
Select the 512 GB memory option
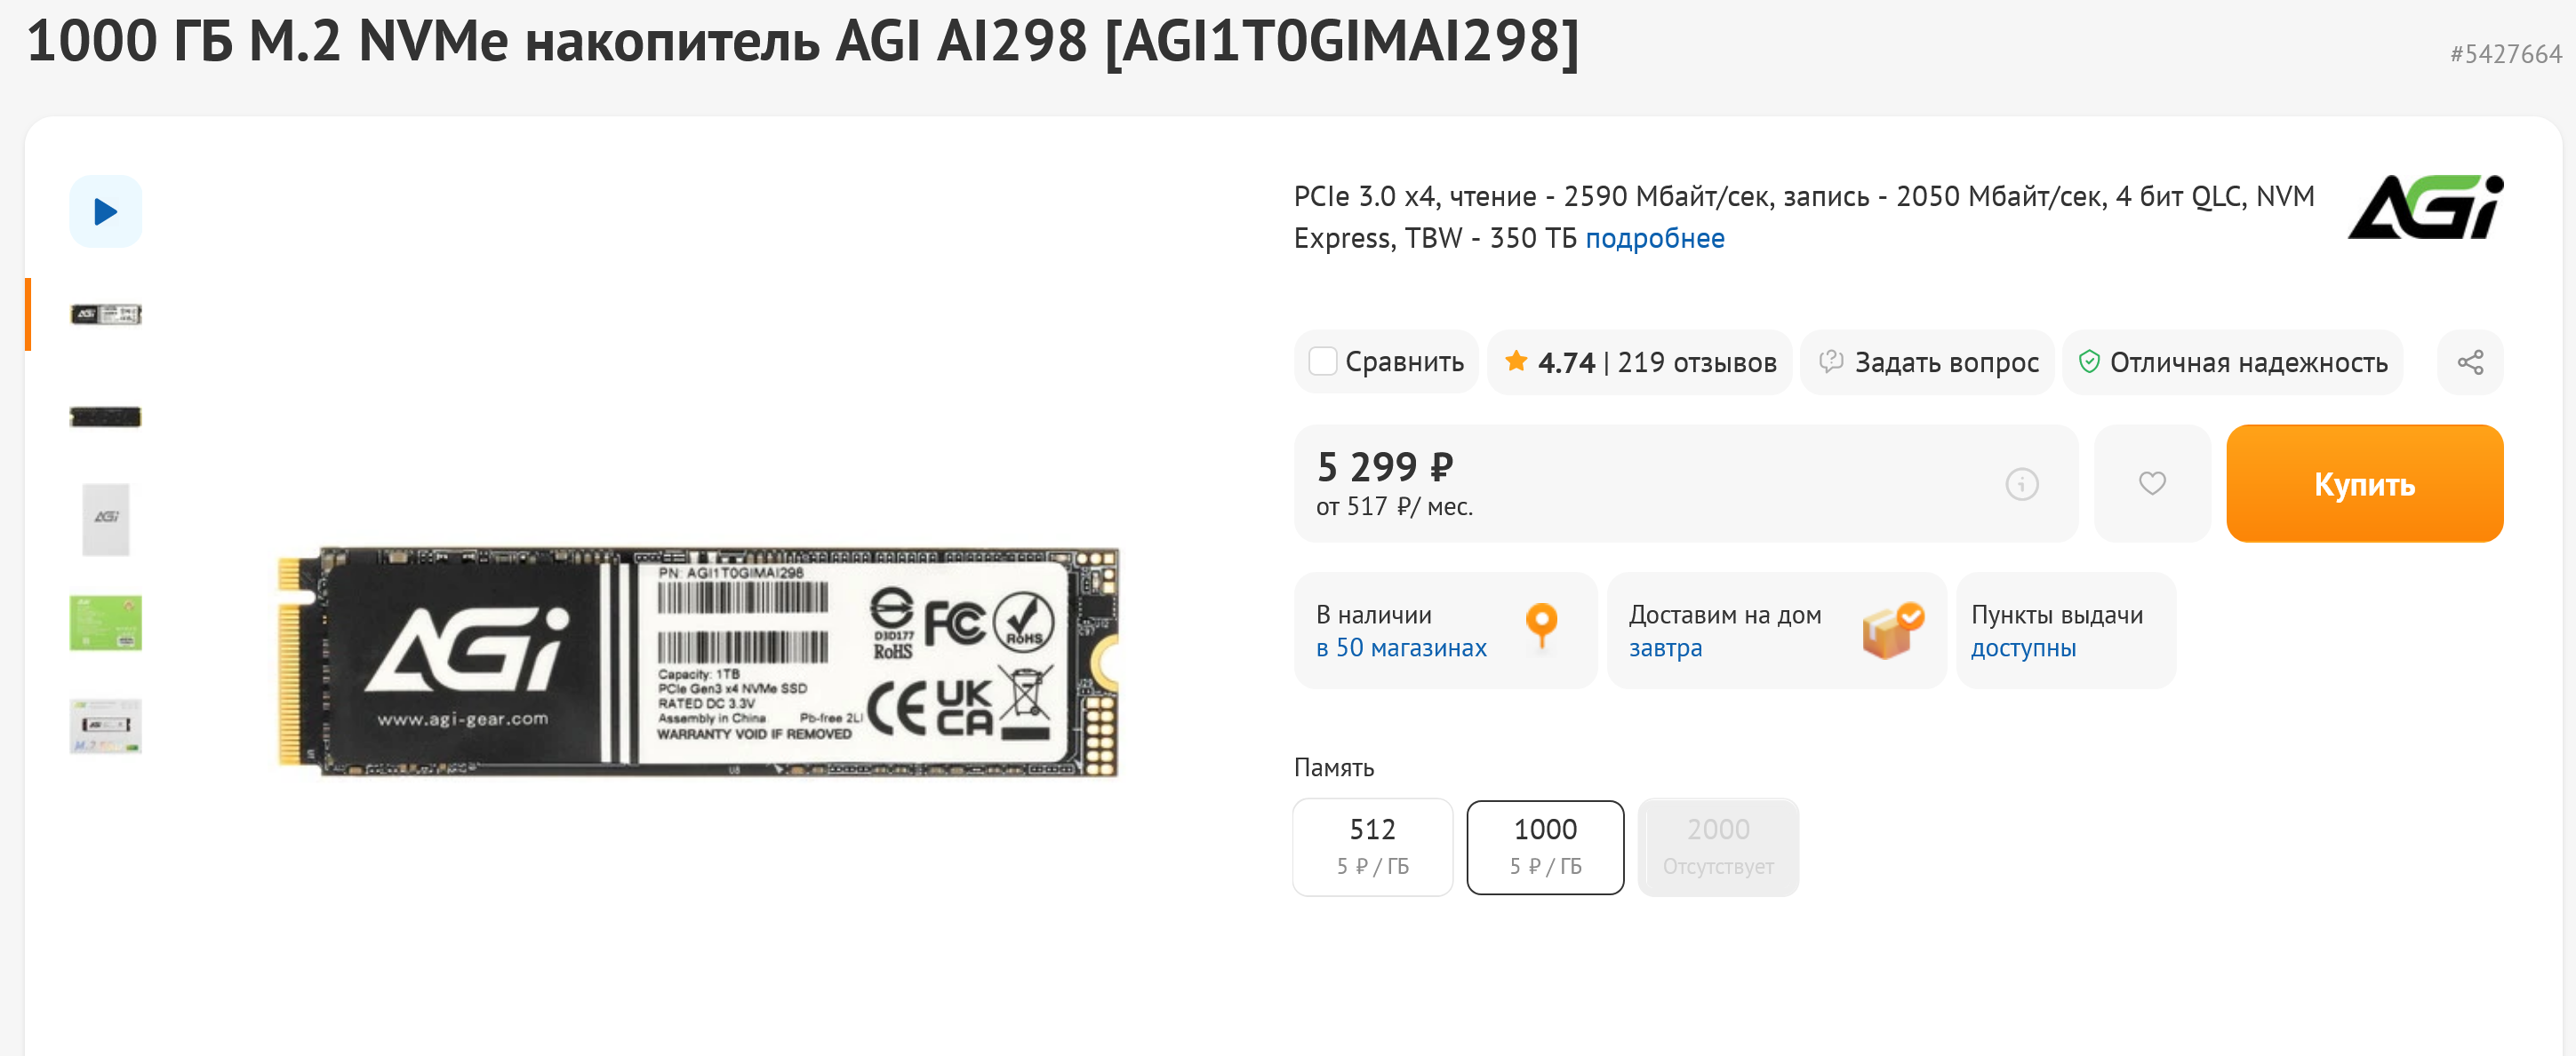pyautogui.click(x=1372, y=846)
